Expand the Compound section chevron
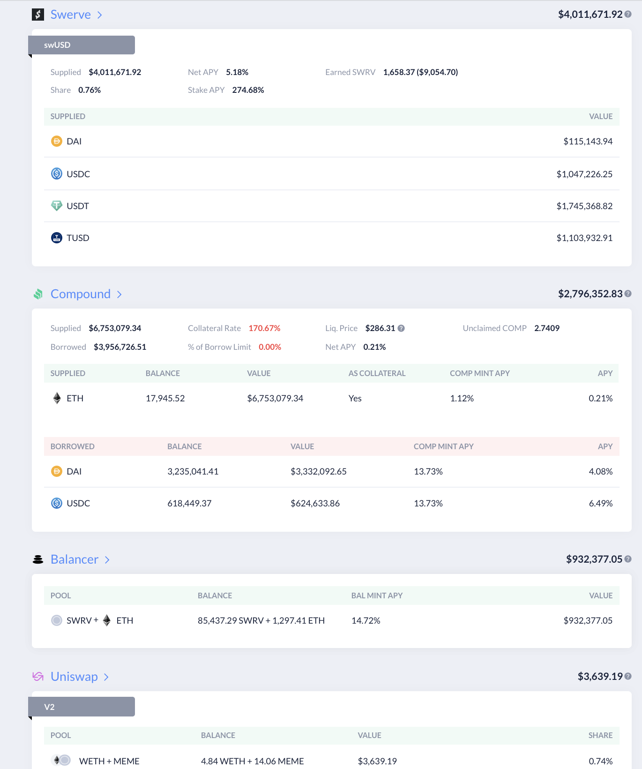 pyautogui.click(x=119, y=294)
